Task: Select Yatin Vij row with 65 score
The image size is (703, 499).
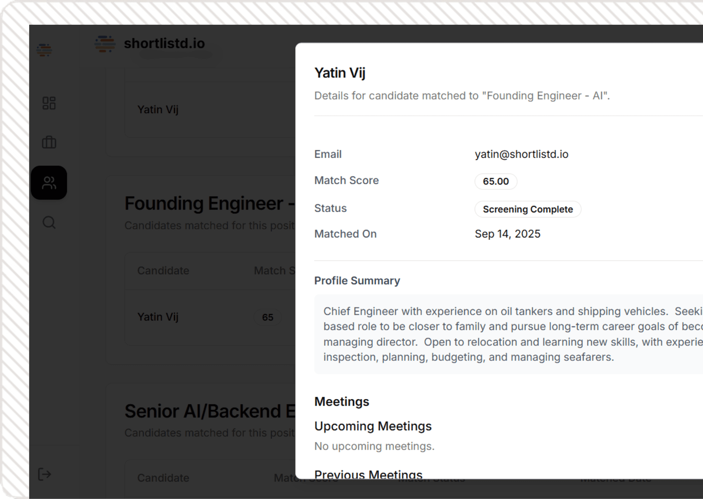Action: pos(158,317)
